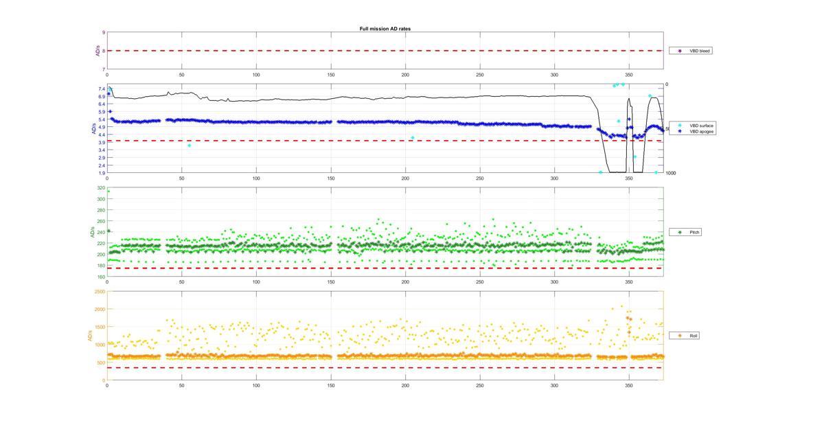
Task: Click the right-axis tick '1000' on the VBD plot
Action: tap(671, 173)
